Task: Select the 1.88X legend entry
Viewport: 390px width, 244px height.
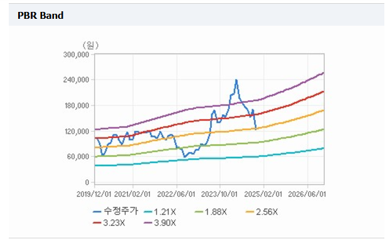Action: 211,212
